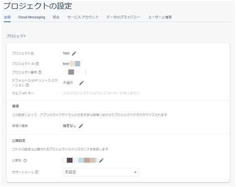This screenshot has width=236, height=187.
Task: Click the 公開設定 section heading
Action: 19,141
